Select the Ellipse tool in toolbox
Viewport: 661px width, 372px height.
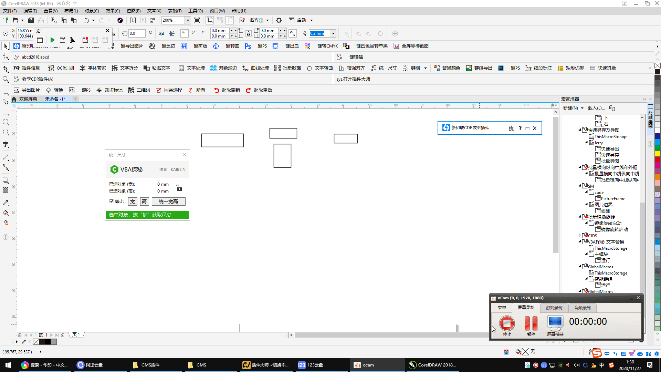tap(6, 122)
